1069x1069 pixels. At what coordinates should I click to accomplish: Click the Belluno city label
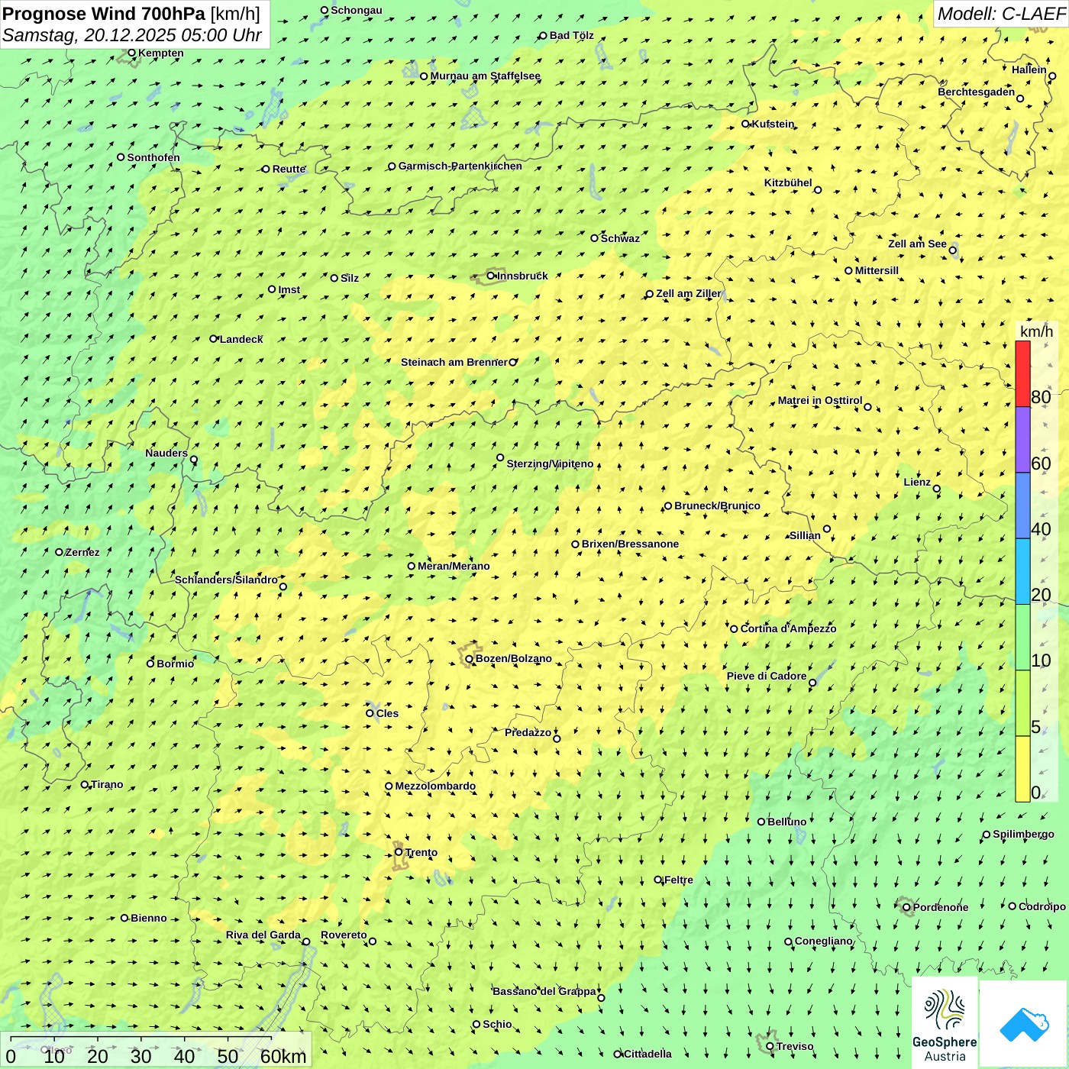pyautogui.click(x=786, y=822)
